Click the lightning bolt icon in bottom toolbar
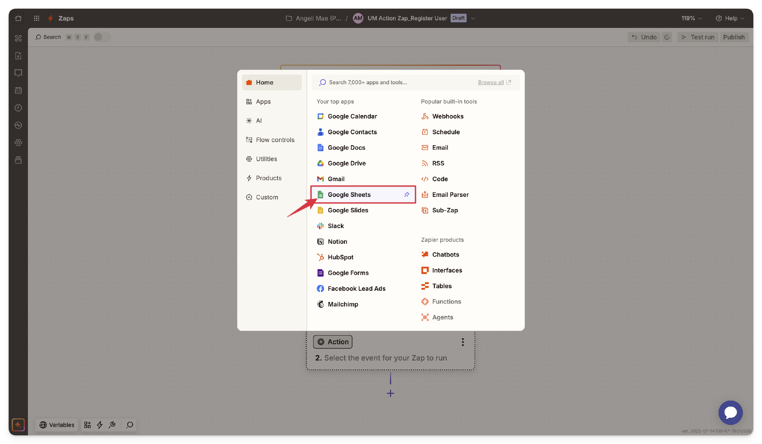Image resolution: width=762 pixels, height=444 pixels. [100, 425]
